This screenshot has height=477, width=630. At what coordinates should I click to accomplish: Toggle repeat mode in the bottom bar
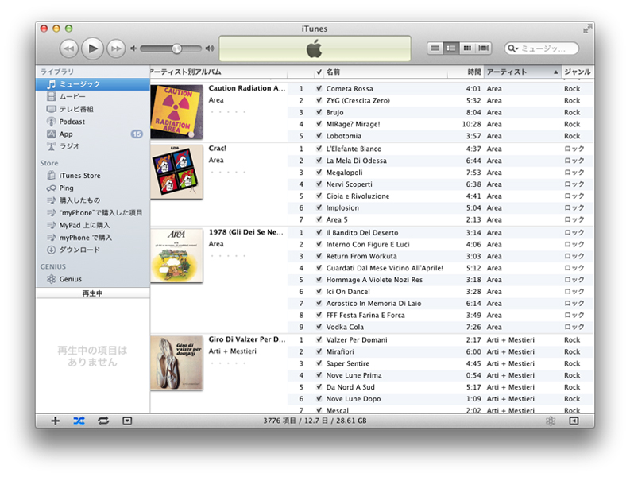click(103, 421)
